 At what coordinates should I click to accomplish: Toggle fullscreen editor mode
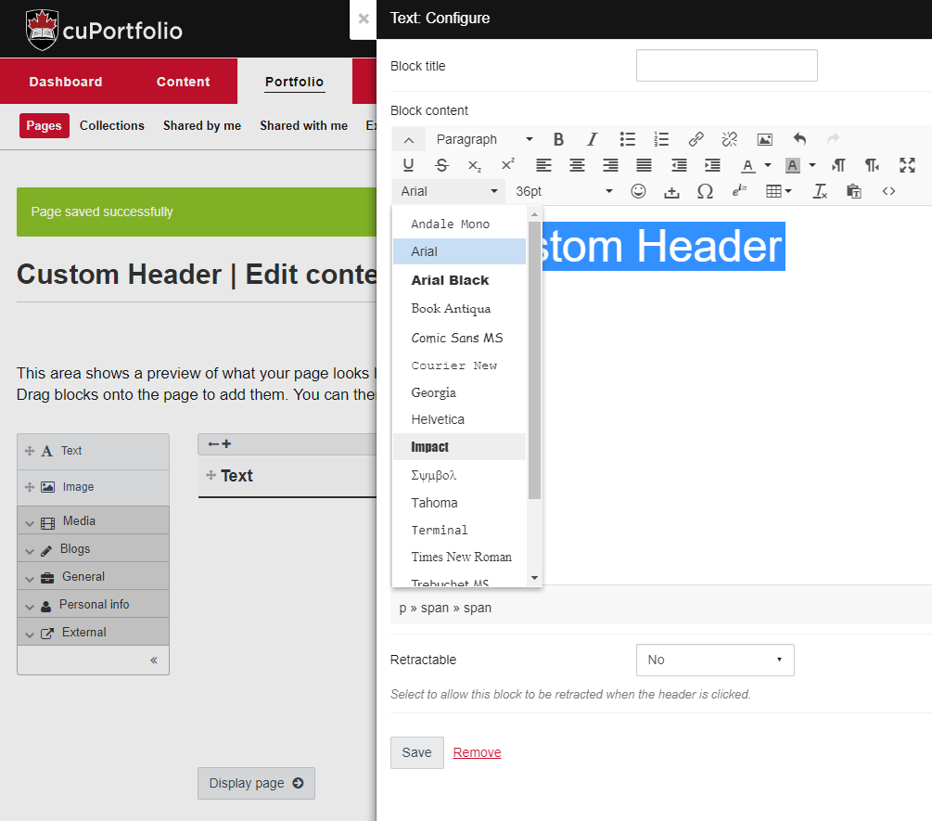point(906,165)
